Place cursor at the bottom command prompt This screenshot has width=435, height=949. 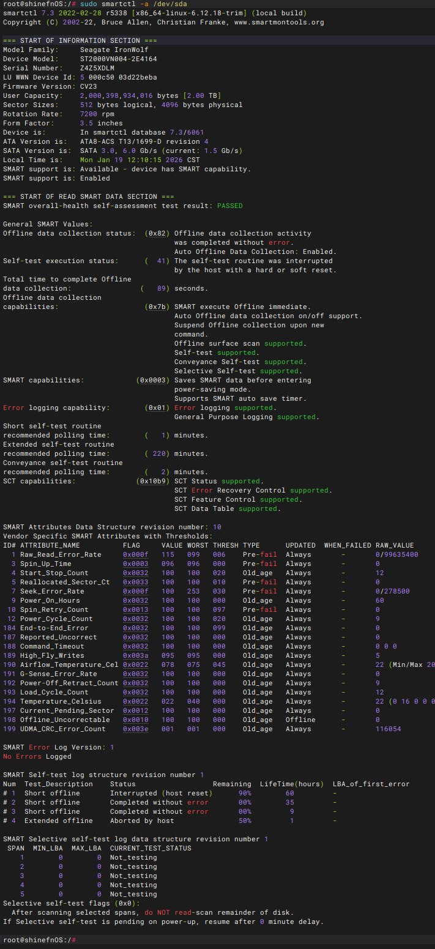tap(78, 940)
